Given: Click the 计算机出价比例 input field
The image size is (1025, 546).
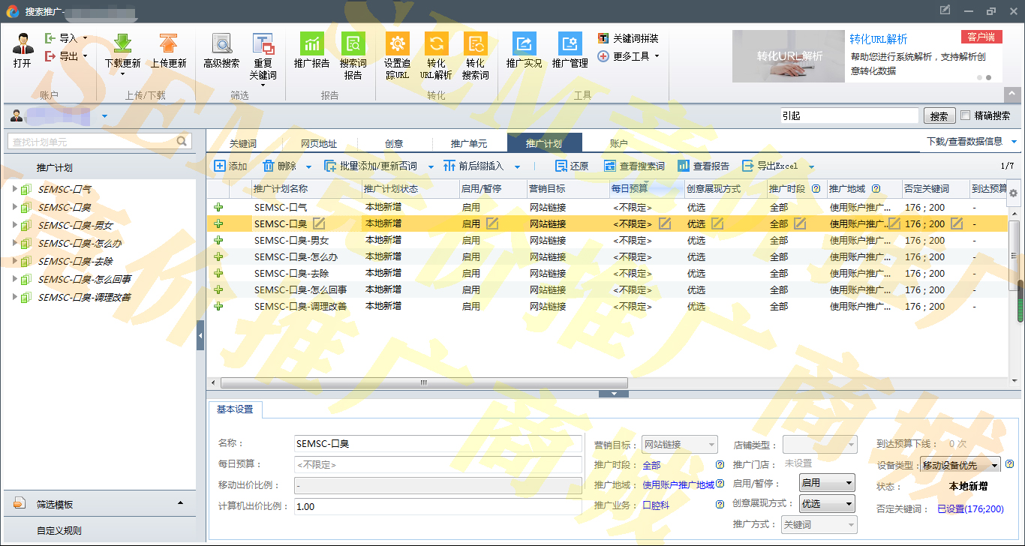Looking at the screenshot, I should click(x=437, y=507).
